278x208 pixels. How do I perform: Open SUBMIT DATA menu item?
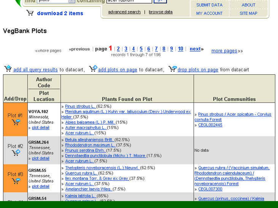point(209,5)
